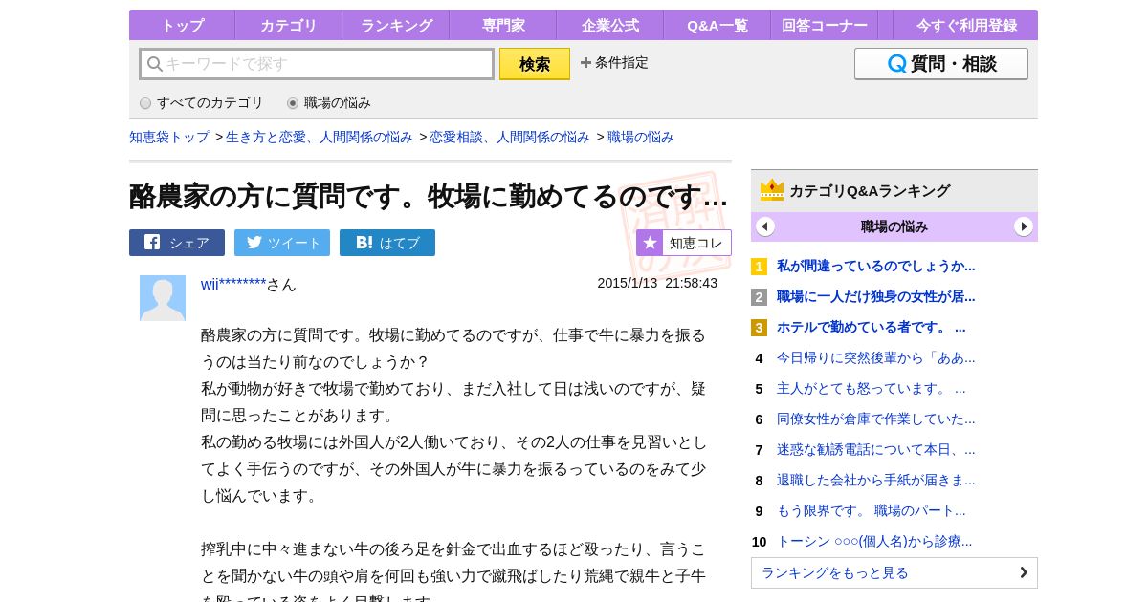Open ranking link 今日帰りに突然後輩から「ああ...
This screenshot has width=1148, height=602.
(876, 358)
